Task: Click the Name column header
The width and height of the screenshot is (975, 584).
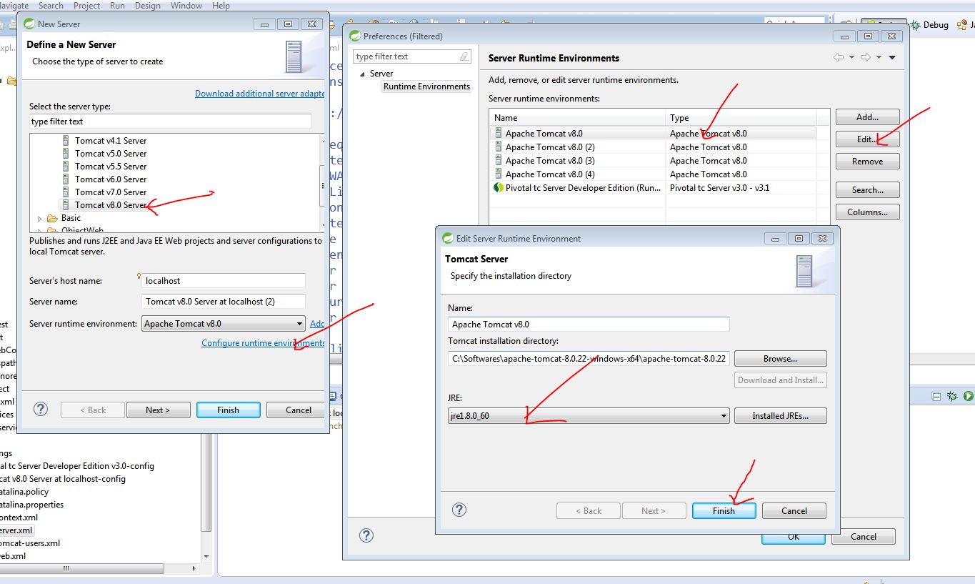Action: coord(578,118)
